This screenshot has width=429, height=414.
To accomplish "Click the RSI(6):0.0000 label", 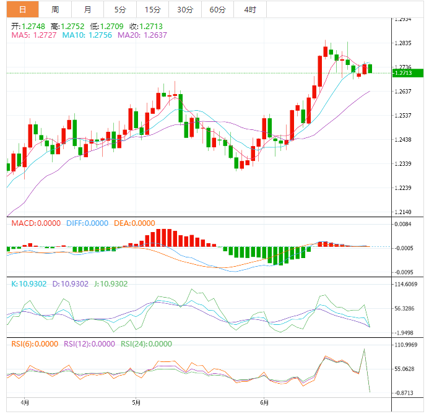I will coord(35,344).
